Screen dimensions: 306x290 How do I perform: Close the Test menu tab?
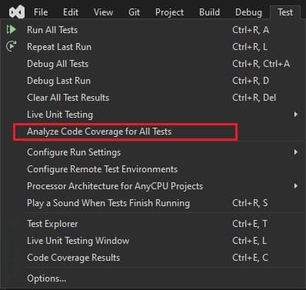tap(285, 12)
